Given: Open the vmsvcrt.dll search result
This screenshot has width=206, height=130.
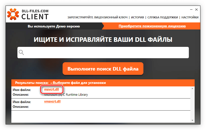Looking at the screenshot, I should 52,102.
